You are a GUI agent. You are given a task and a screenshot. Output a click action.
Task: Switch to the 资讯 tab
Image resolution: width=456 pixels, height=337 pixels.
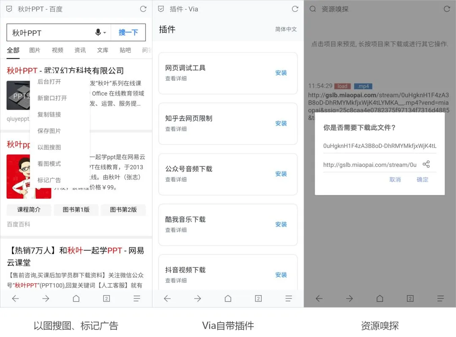point(80,50)
